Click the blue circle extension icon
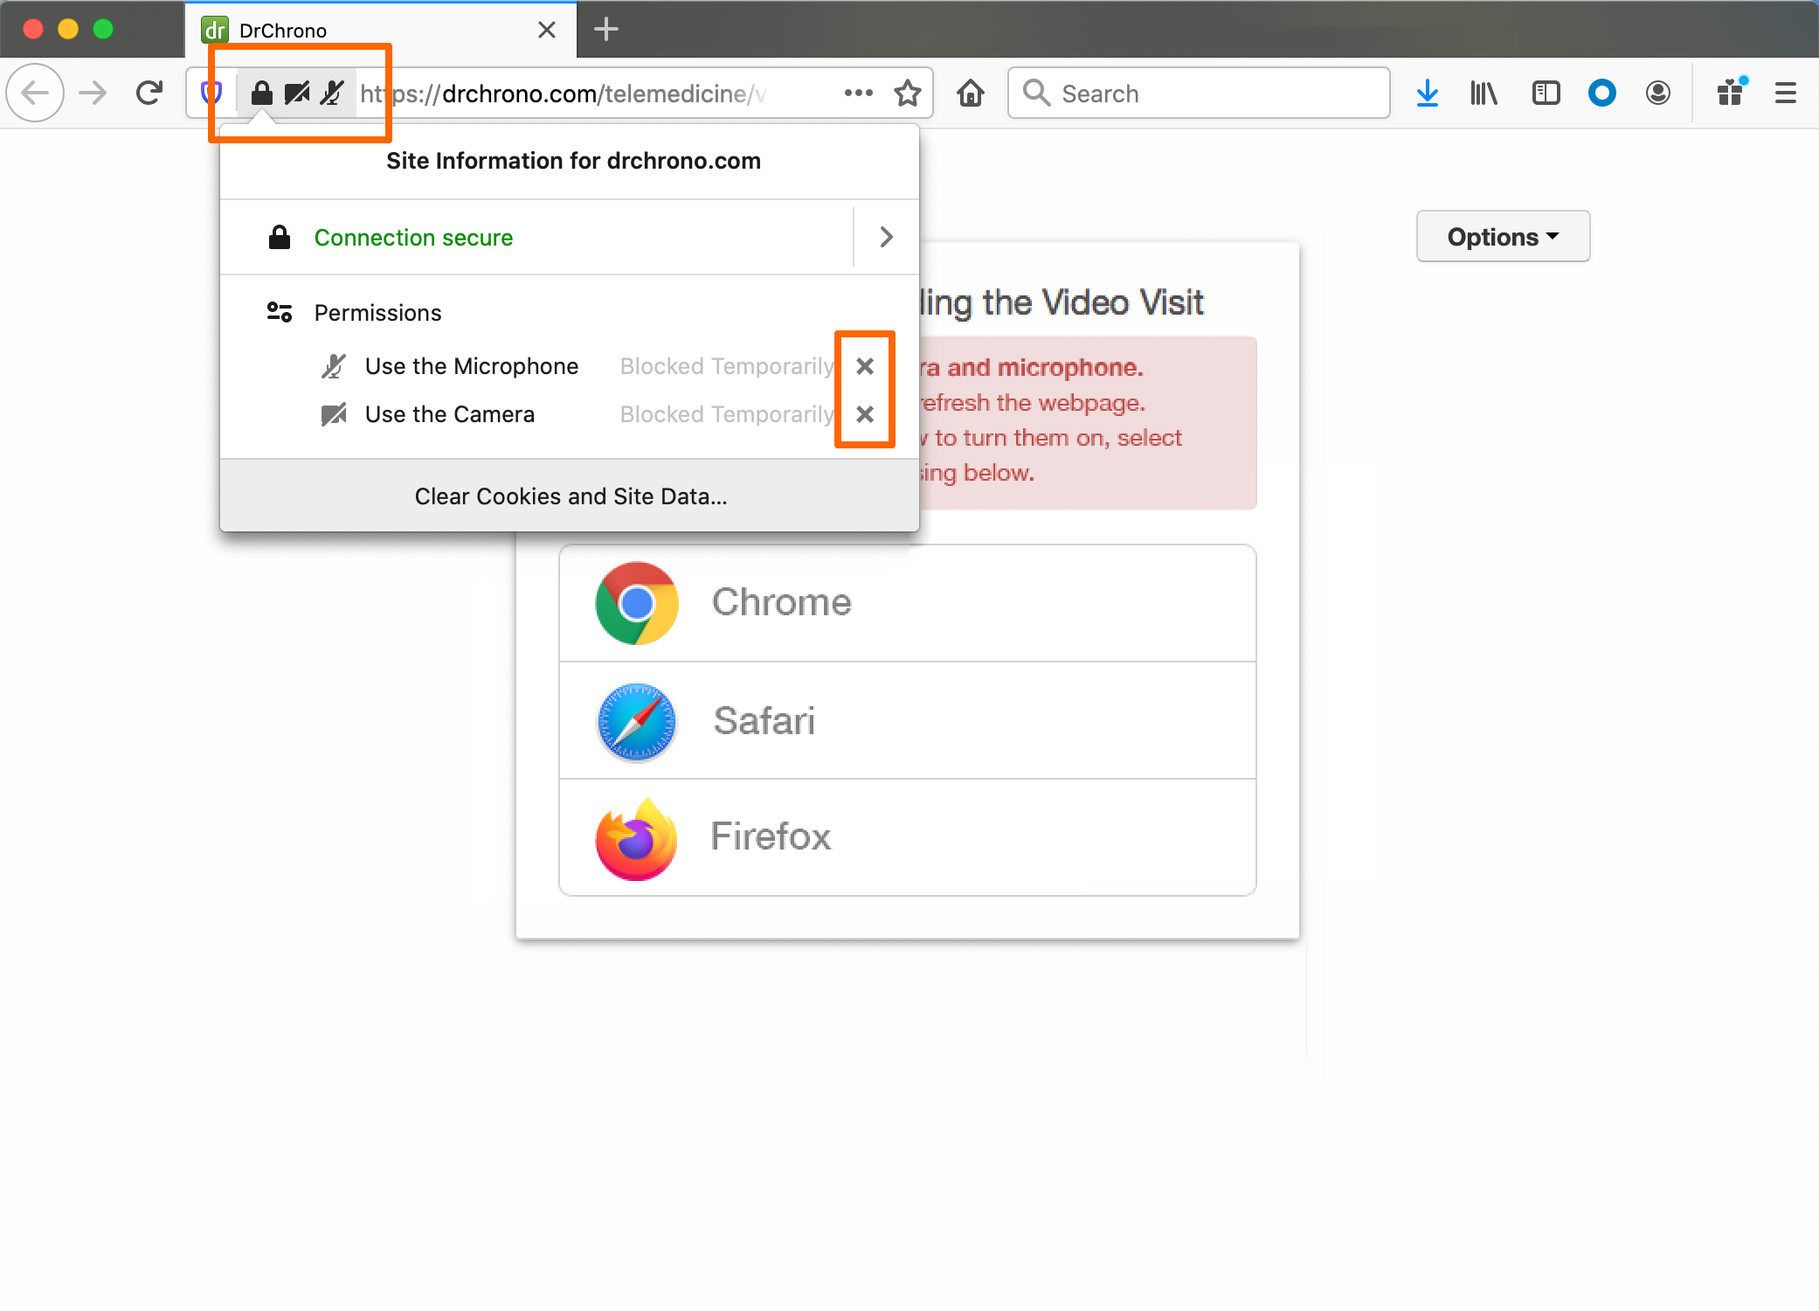This screenshot has width=1819, height=1311. coord(1601,93)
